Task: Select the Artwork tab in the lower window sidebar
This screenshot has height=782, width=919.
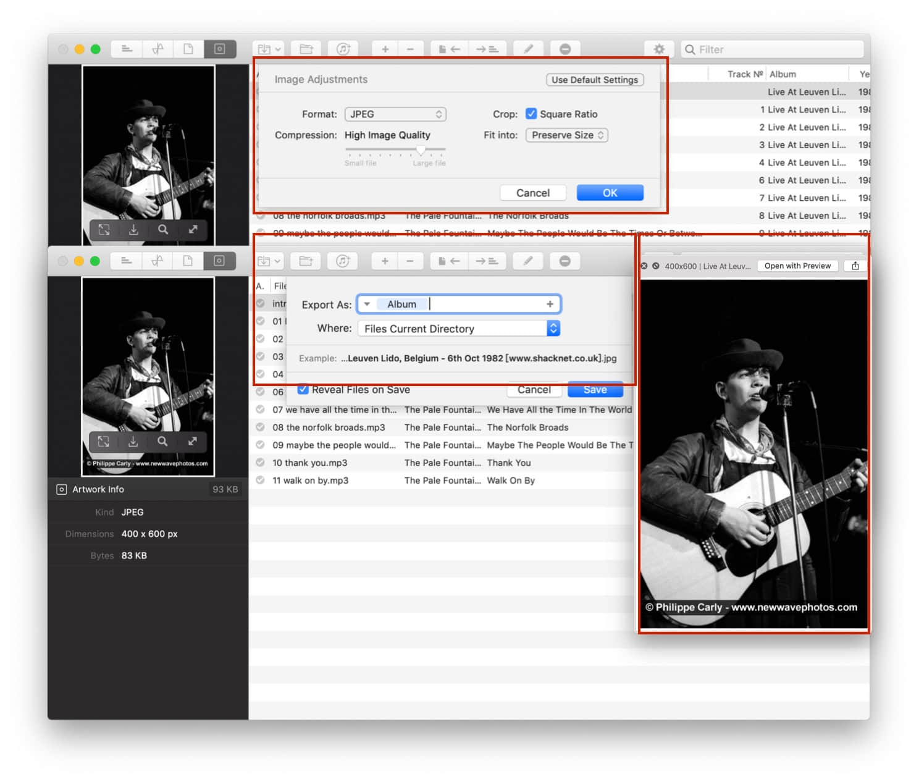Action: pyautogui.click(x=219, y=261)
